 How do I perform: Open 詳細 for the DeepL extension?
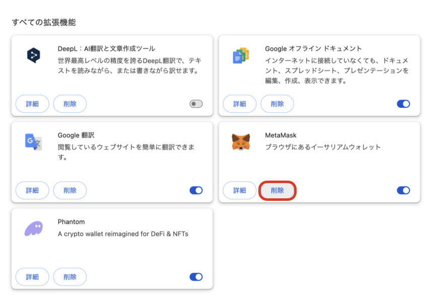pos(32,104)
